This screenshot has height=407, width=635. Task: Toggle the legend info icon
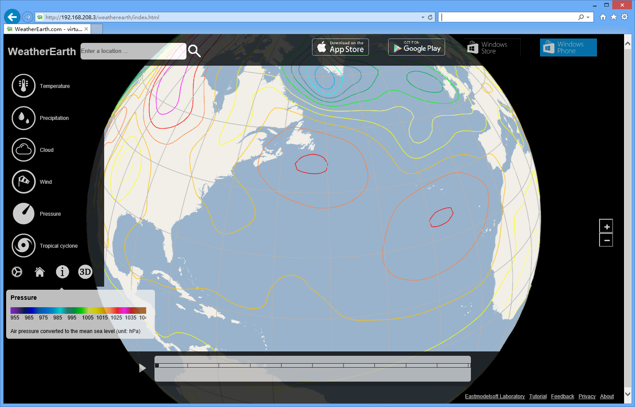pyautogui.click(x=63, y=272)
